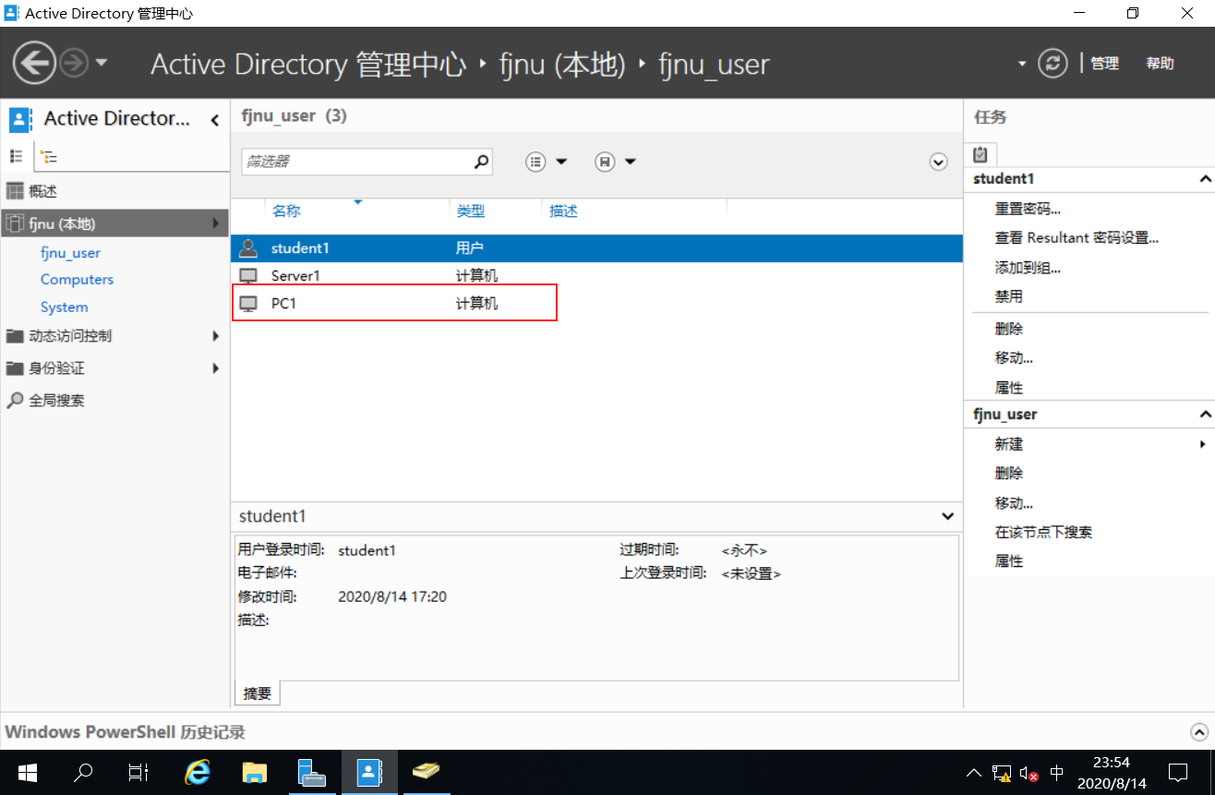Viewport: 1215px width, 795px height.
Task: Click 删除 under student1 tasks
Action: 1008,329
